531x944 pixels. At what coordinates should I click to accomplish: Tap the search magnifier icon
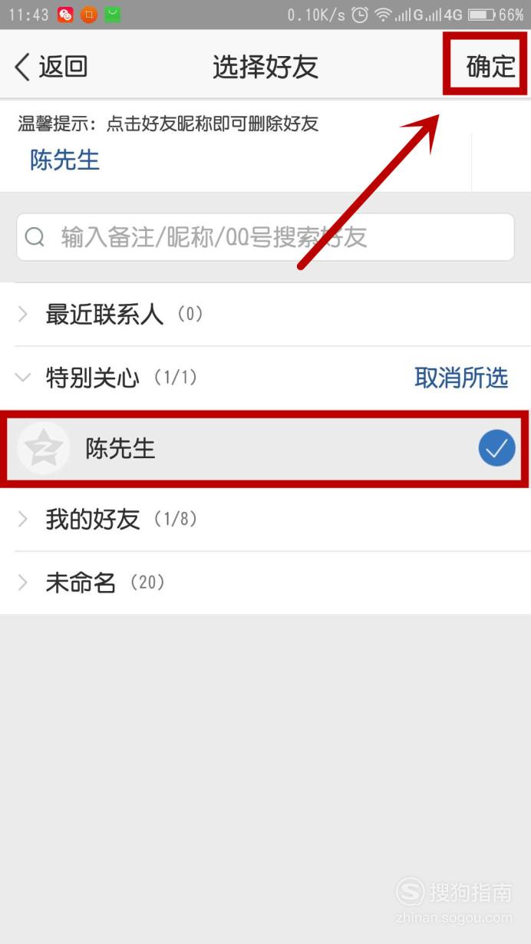[35, 237]
